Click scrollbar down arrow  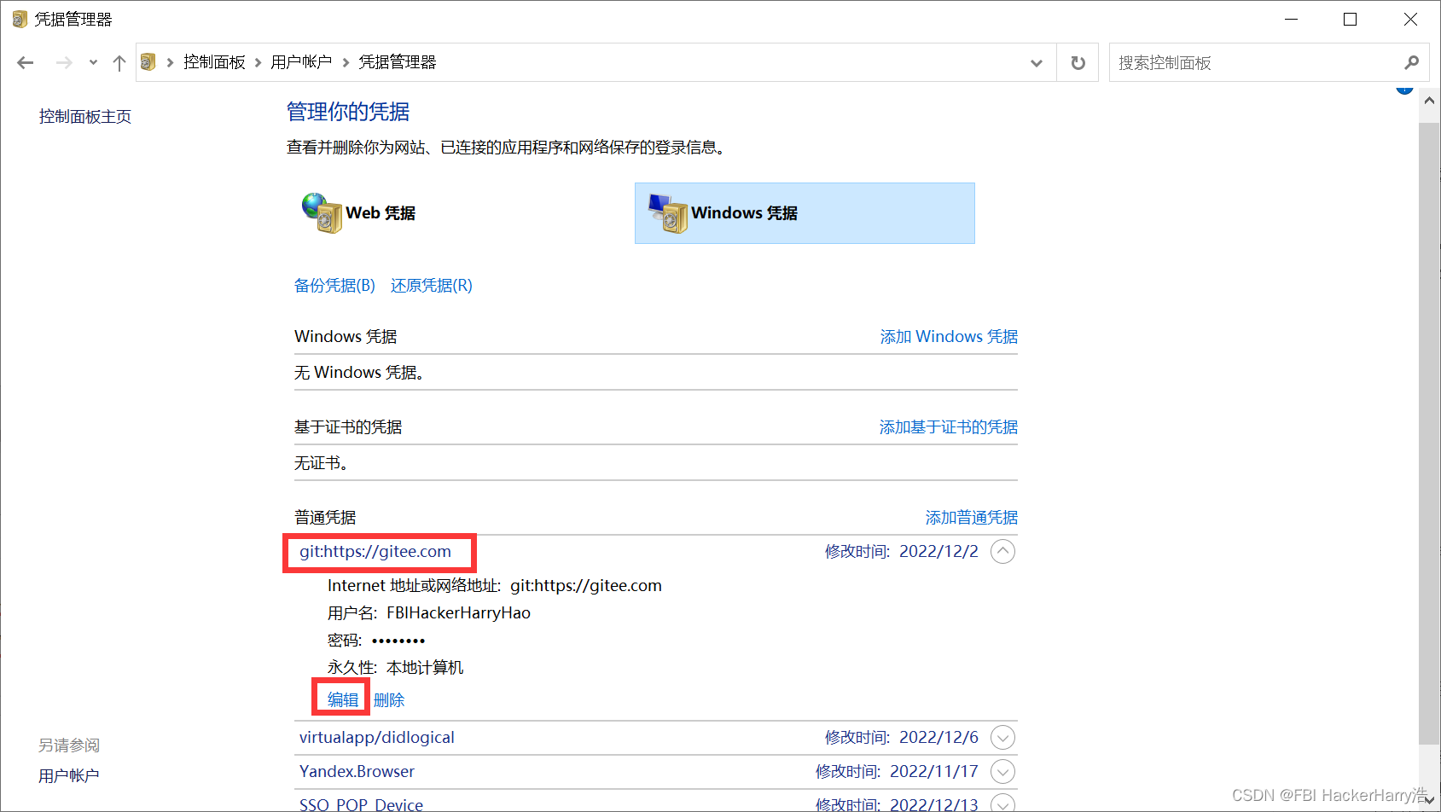[1429, 800]
